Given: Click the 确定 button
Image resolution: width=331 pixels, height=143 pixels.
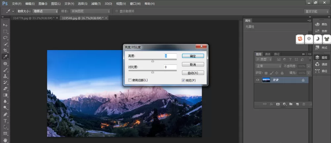Looking at the screenshot, I should point(193,56).
